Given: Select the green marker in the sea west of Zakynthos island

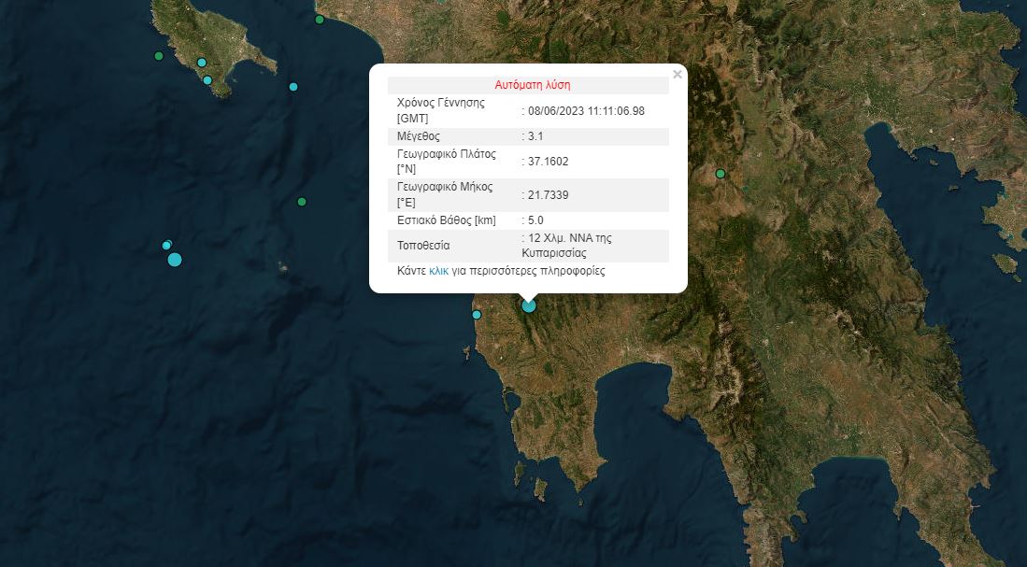Looking at the screenshot, I should coord(159,56).
